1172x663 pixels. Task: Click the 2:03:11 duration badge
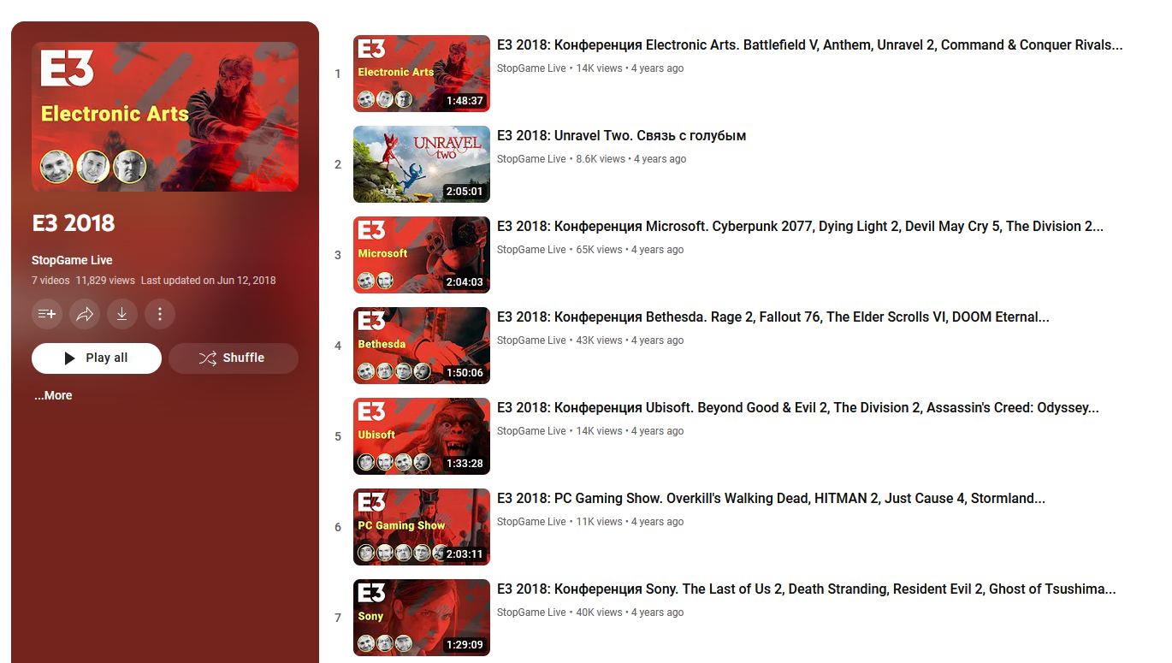465,554
